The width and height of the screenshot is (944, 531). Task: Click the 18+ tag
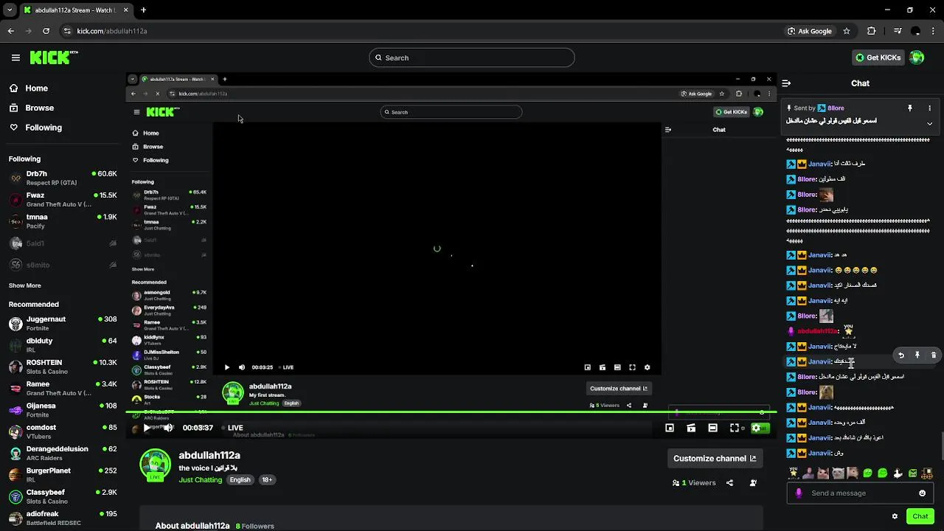click(x=267, y=480)
